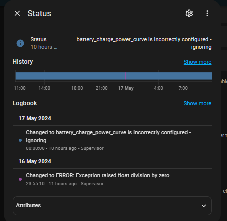
Task: Click the 16 May 2024 date header
Action: (35, 161)
